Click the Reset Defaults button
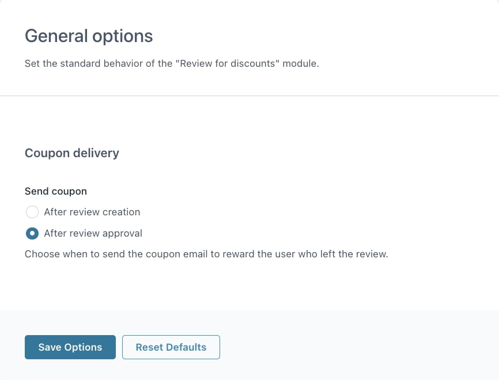 [171, 347]
